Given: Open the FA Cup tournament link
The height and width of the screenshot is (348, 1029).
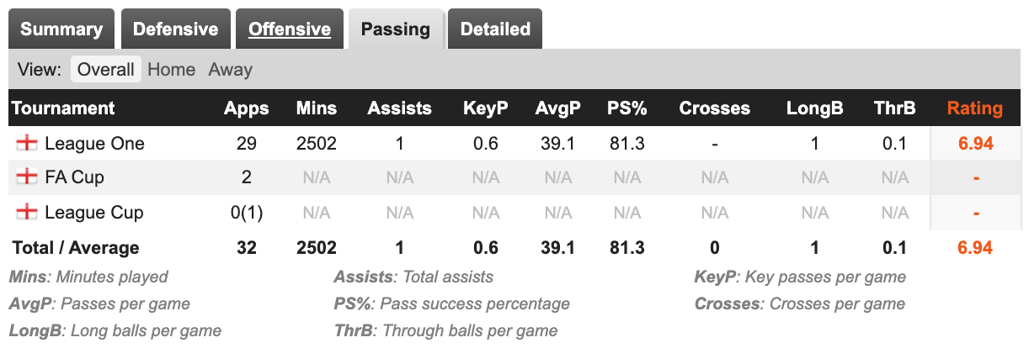Looking at the screenshot, I should tap(74, 177).
